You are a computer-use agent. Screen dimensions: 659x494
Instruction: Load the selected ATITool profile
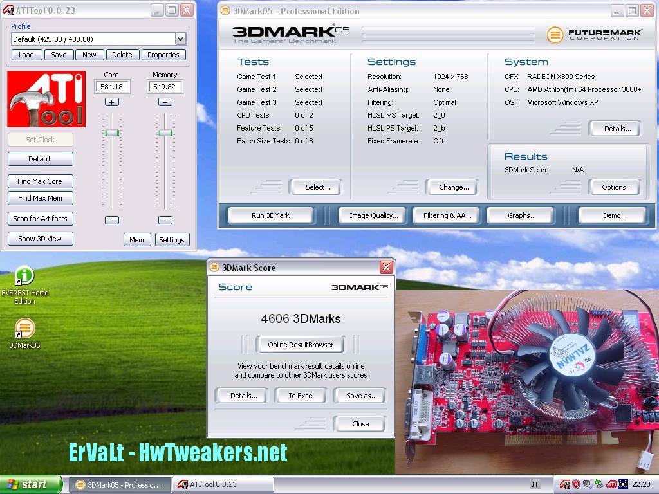26,55
